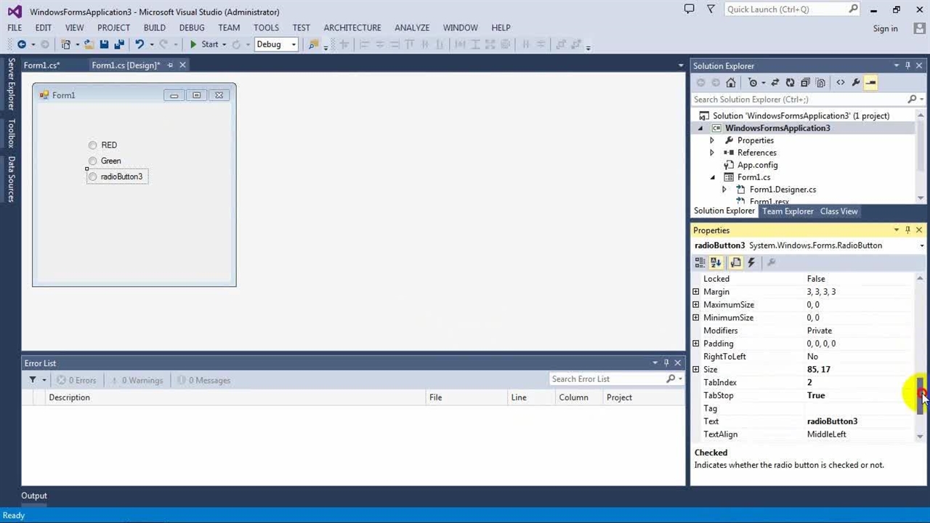Select the Green radio button on Form1
This screenshot has height=523, width=930.
pyautogui.click(x=93, y=161)
